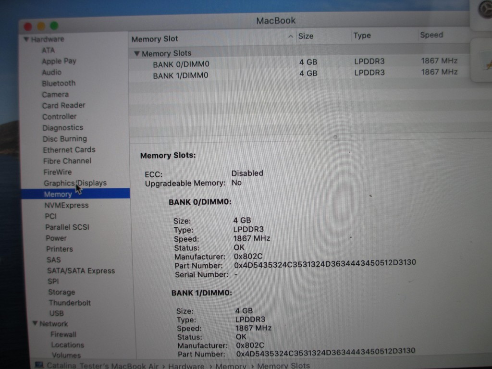This screenshot has width=492, height=369.
Task: Click BANK 0/DIMM0 part number value
Action: pyautogui.click(x=325, y=264)
